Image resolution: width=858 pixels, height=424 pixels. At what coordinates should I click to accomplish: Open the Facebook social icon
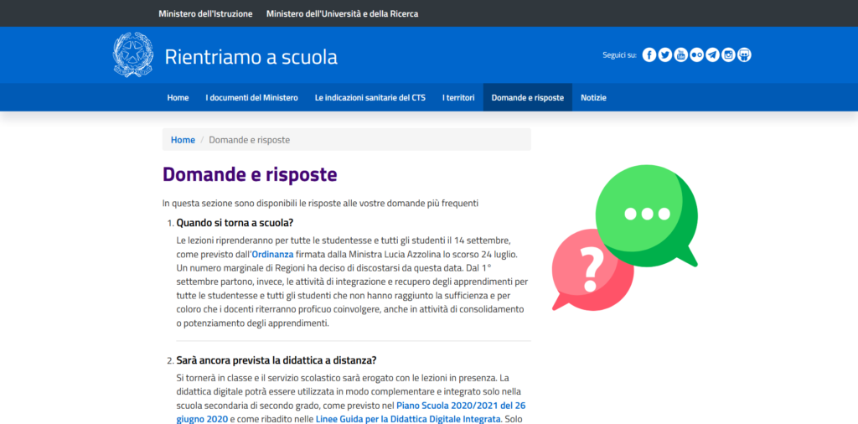(649, 54)
